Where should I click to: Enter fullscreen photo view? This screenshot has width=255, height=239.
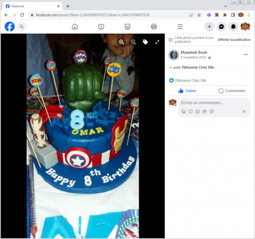(157, 42)
